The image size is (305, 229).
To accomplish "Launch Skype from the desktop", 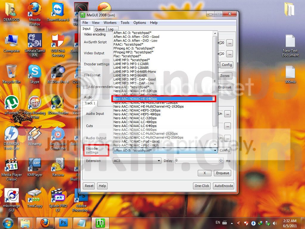I will 35,74.
